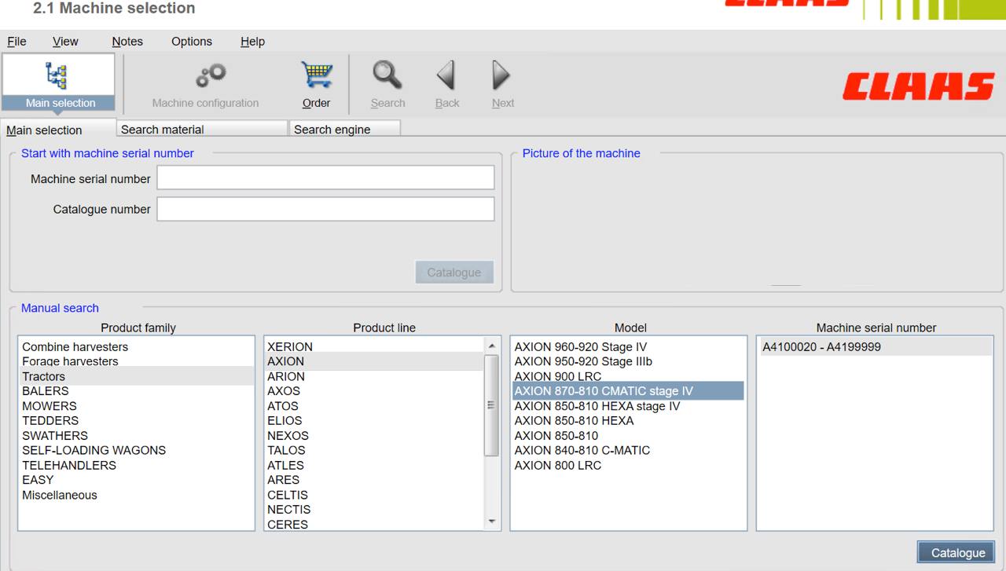
Task: Select AXION 850-810 HEXA stage IV model
Action: point(628,406)
